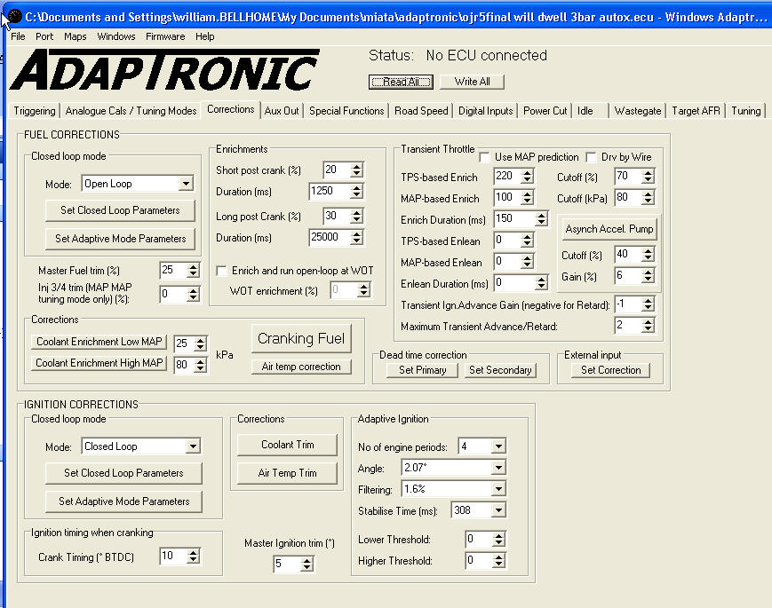Image resolution: width=772 pixels, height=608 pixels.
Task: Click the Lower Threshold value field
Action: 479,539
